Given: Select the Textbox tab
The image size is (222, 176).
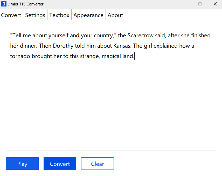Looking at the screenshot, I should point(59,15).
